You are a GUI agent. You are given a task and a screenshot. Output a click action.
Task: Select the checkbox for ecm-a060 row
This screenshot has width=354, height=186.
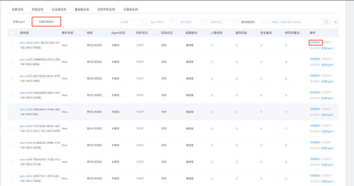point(12,78)
